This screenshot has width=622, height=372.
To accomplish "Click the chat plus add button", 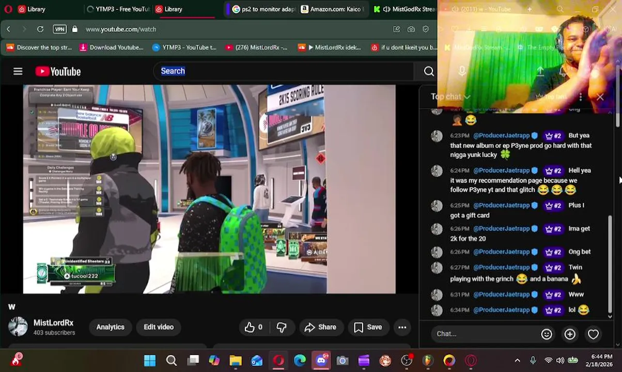I will 570,334.
